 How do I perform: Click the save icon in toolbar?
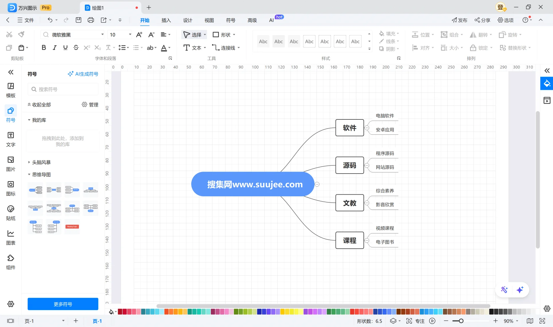[78, 20]
